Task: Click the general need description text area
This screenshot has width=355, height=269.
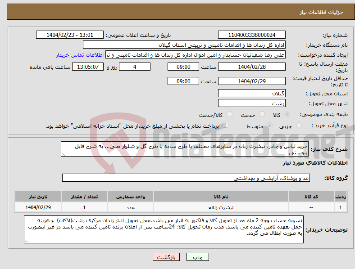Action: [185, 149]
